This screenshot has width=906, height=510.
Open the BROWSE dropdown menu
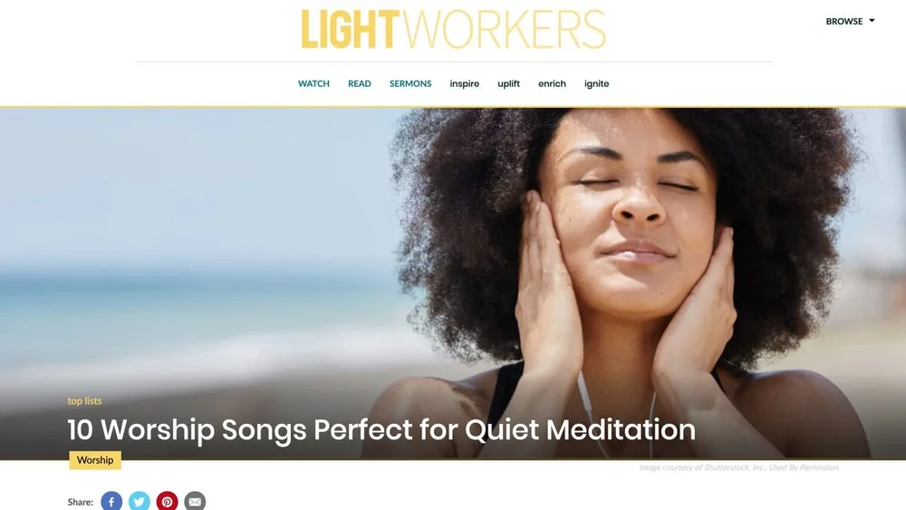click(x=850, y=22)
